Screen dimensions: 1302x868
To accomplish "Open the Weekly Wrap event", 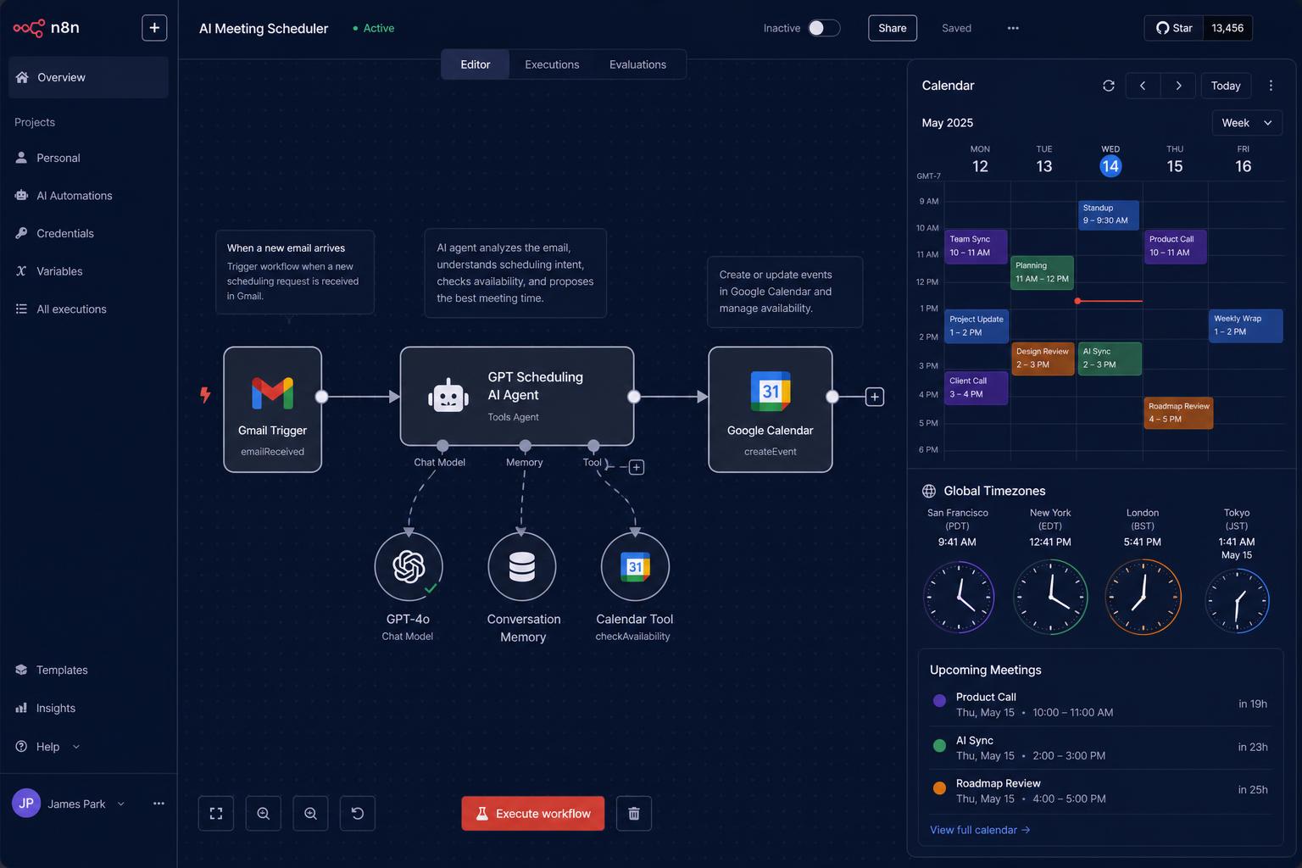I will (1246, 325).
